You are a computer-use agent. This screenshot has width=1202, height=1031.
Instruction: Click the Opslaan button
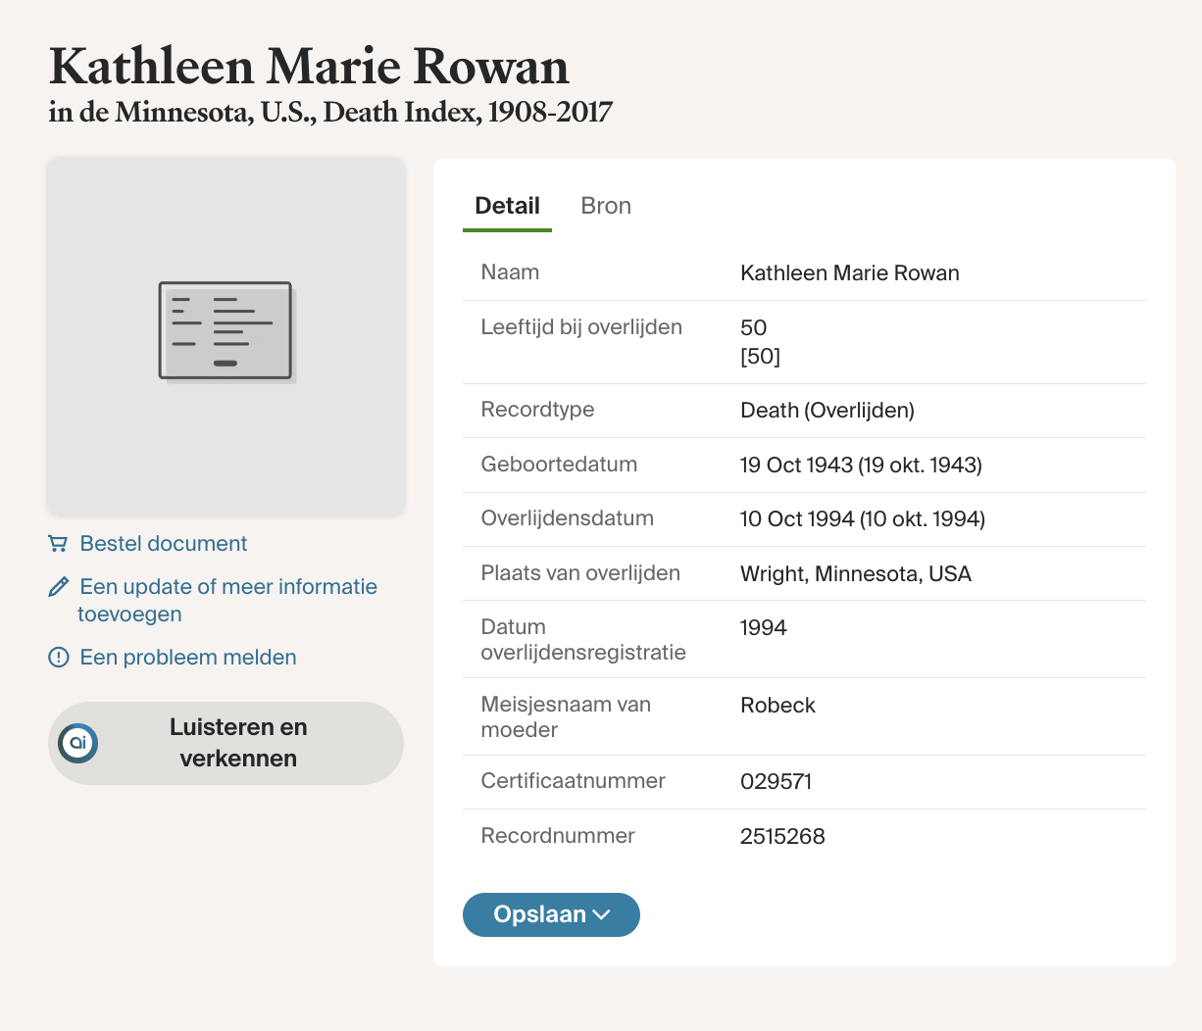click(x=551, y=914)
